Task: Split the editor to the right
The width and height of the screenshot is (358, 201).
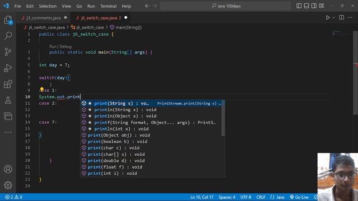Action: [x=342, y=17]
